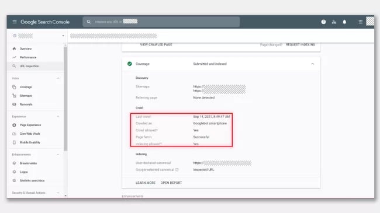Open the hamburger navigation menu
Screen dimensions: 380x213
click(15, 22)
